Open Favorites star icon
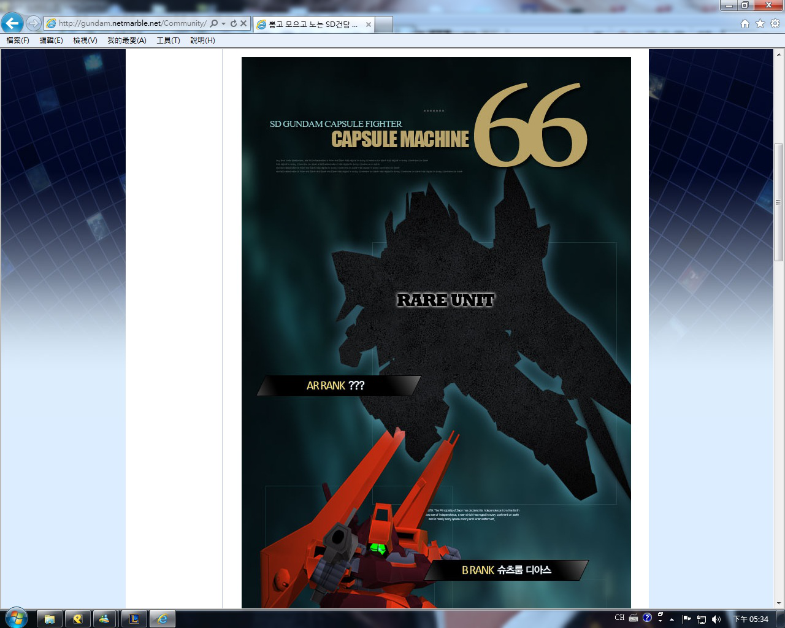The height and width of the screenshot is (628, 785). click(760, 23)
